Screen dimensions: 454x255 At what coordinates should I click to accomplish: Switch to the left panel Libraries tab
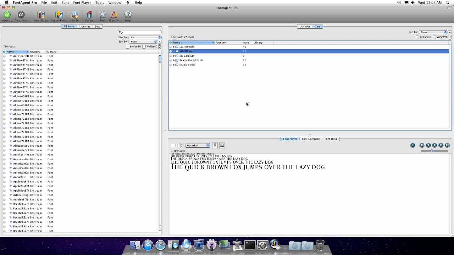(85, 27)
